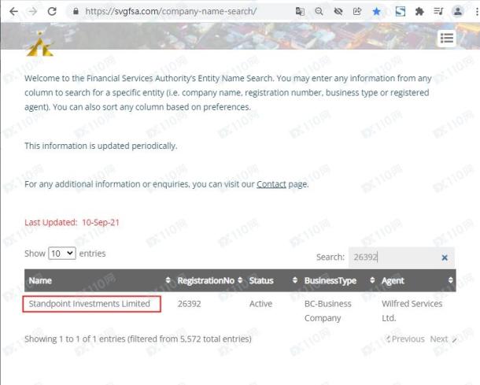Screen dimensions: 480x385
Task: Clear the search with the X
Action: pos(445,257)
